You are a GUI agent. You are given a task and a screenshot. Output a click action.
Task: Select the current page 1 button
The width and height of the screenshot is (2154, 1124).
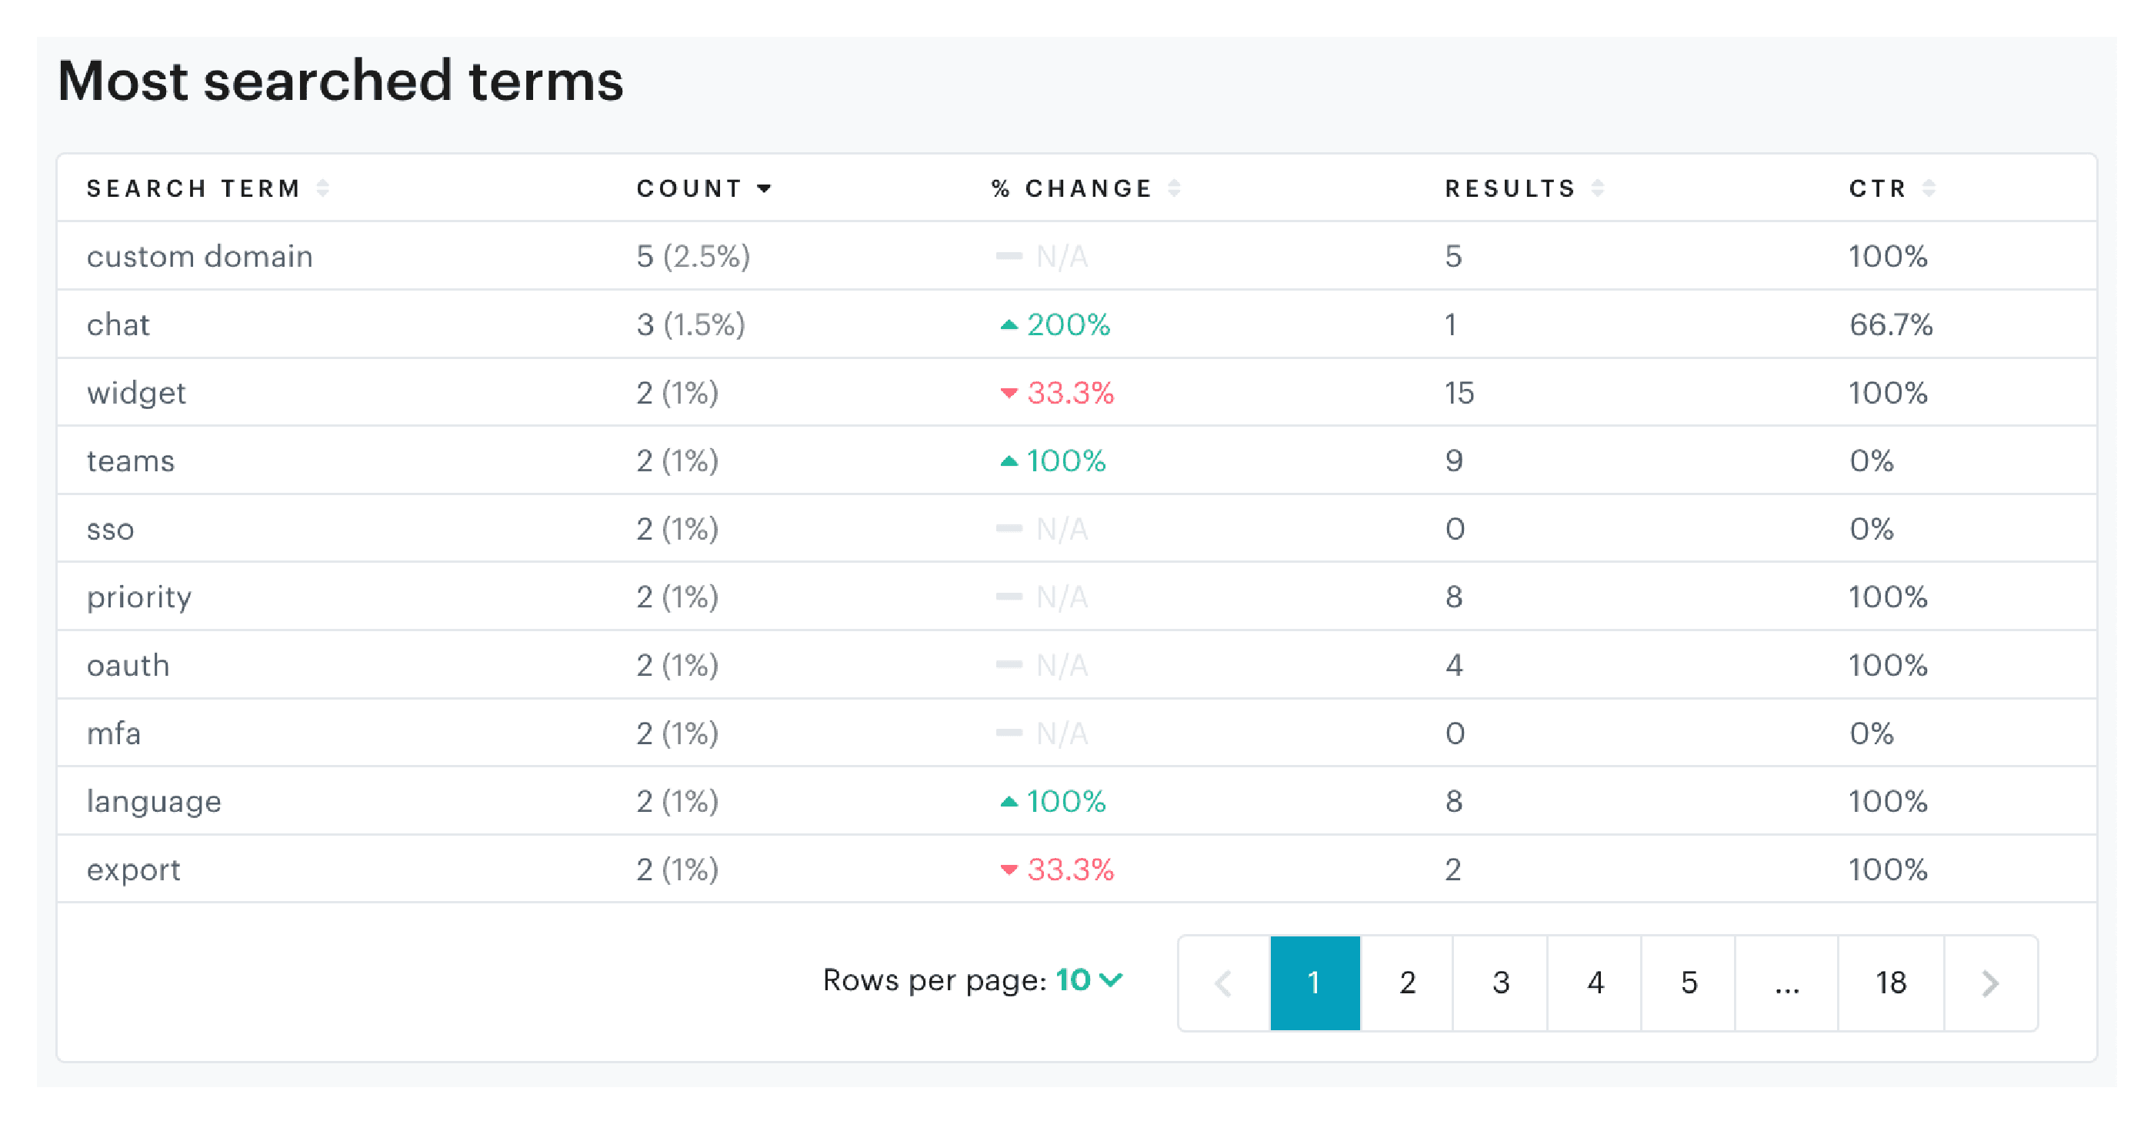tap(1315, 983)
